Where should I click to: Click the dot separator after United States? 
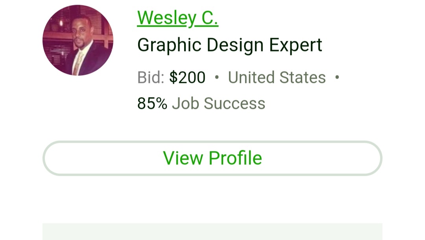(x=337, y=78)
